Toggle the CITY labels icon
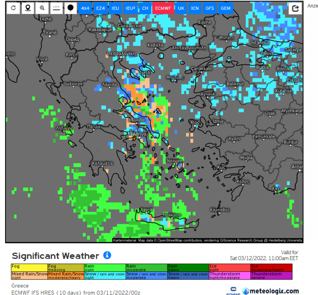Image resolution: width=318 pixels, height=295 pixels. 56,8
